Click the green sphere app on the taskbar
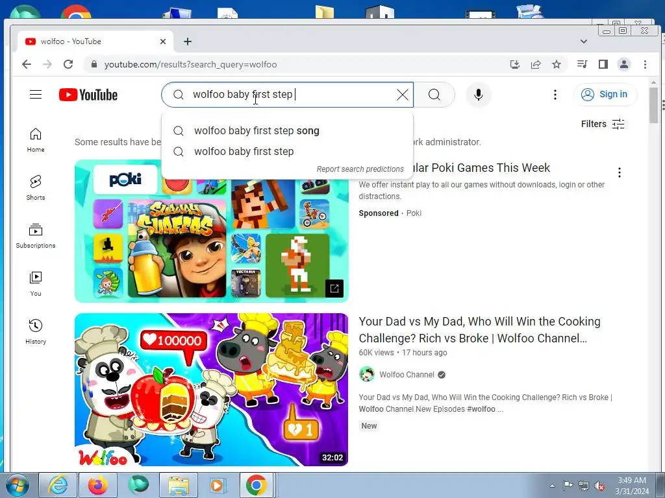Viewport: 665px width, 498px height. tap(138, 485)
